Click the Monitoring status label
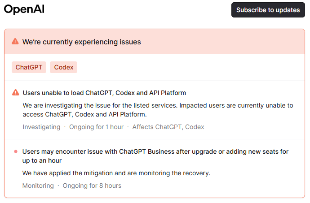 click(38, 186)
